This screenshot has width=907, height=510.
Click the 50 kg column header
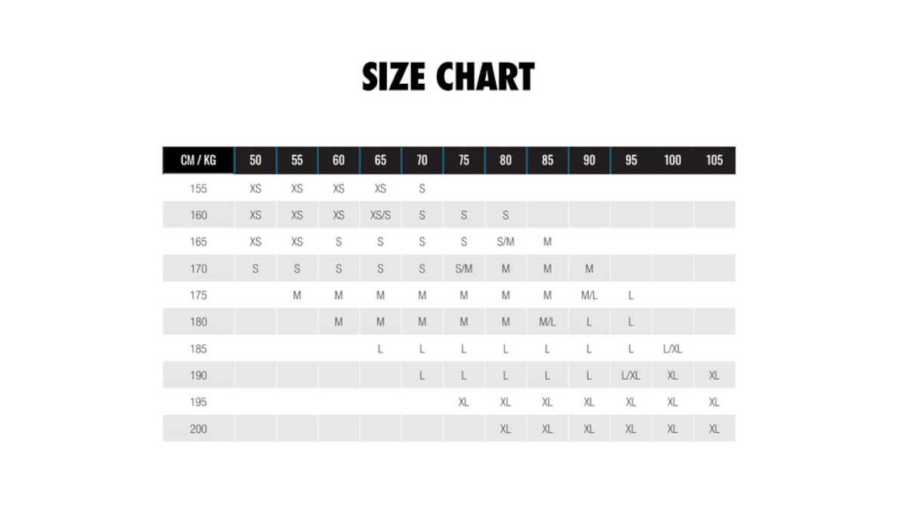pos(255,160)
